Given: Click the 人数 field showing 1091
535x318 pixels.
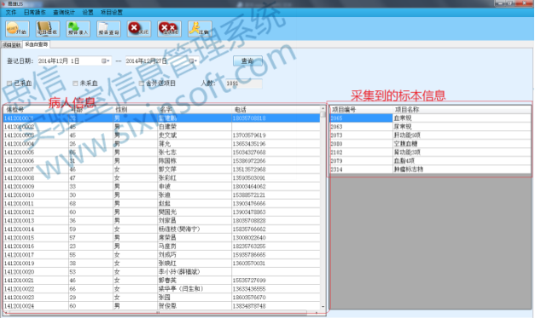Looking at the screenshot, I should 244,84.
